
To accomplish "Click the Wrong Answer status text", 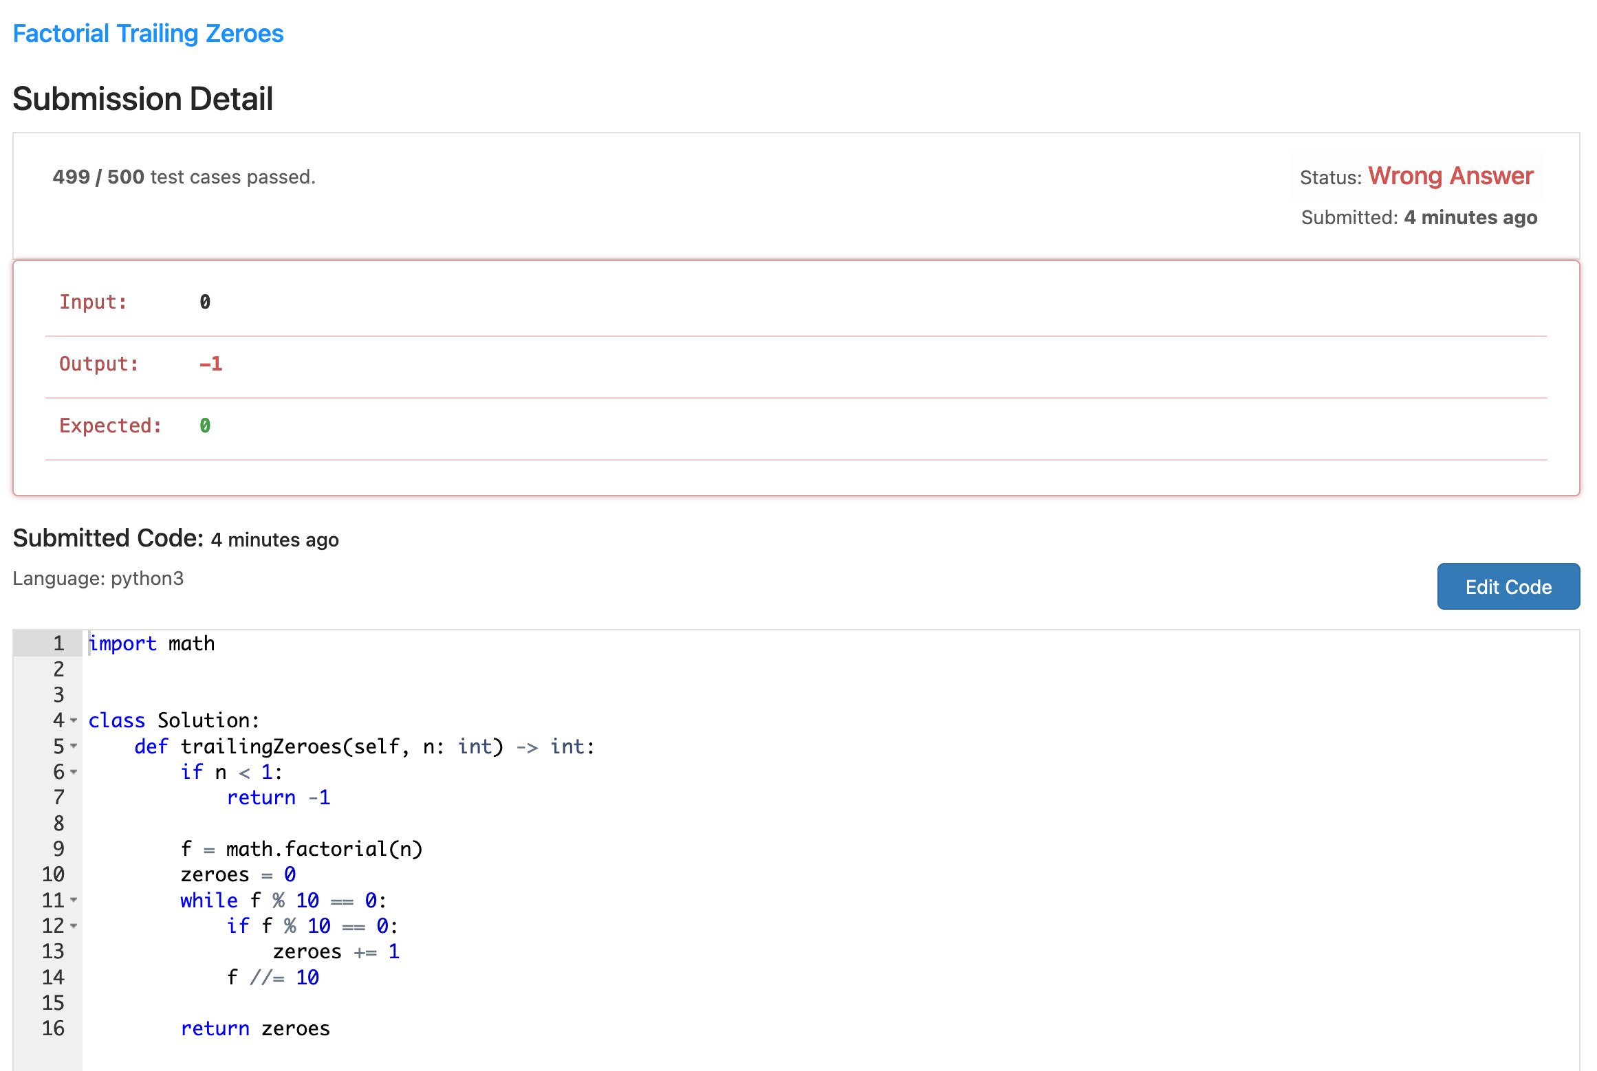I will pos(1451,176).
